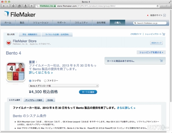The image size is (172, 133).
Task: Open the さらに詳しく link
Action: coord(126,108)
